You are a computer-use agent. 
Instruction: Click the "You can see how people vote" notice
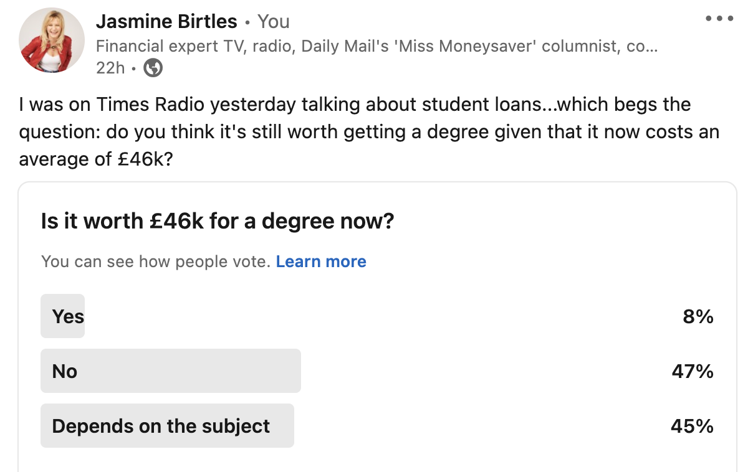tap(156, 262)
